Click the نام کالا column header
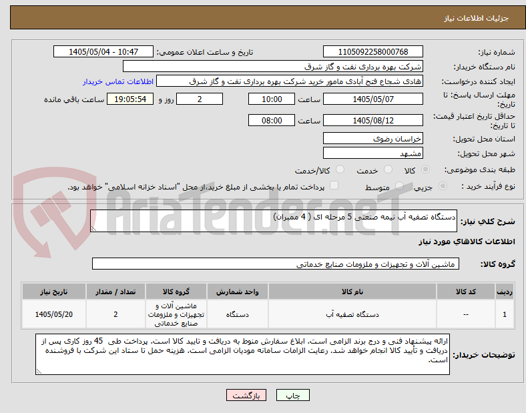The height and width of the screenshot is (413, 526). (352, 292)
